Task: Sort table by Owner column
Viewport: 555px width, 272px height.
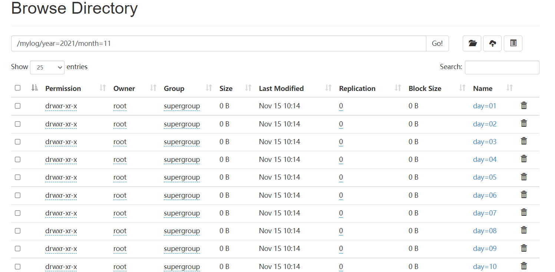Action: pyautogui.click(x=153, y=88)
